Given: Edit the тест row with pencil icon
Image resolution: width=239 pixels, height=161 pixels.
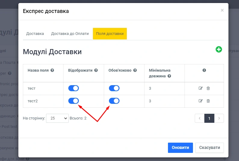Looking at the screenshot, I should 200,88.
